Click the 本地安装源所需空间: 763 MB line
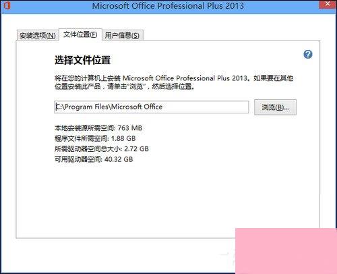The image size is (337, 274). click(x=98, y=128)
